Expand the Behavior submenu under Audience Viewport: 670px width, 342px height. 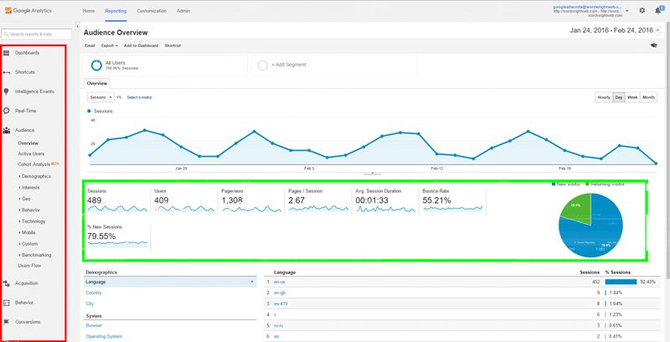coord(29,210)
